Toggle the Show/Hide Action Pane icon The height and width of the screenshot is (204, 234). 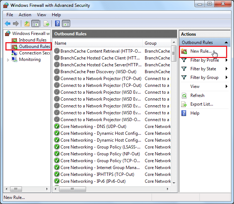click(x=66, y=24)
